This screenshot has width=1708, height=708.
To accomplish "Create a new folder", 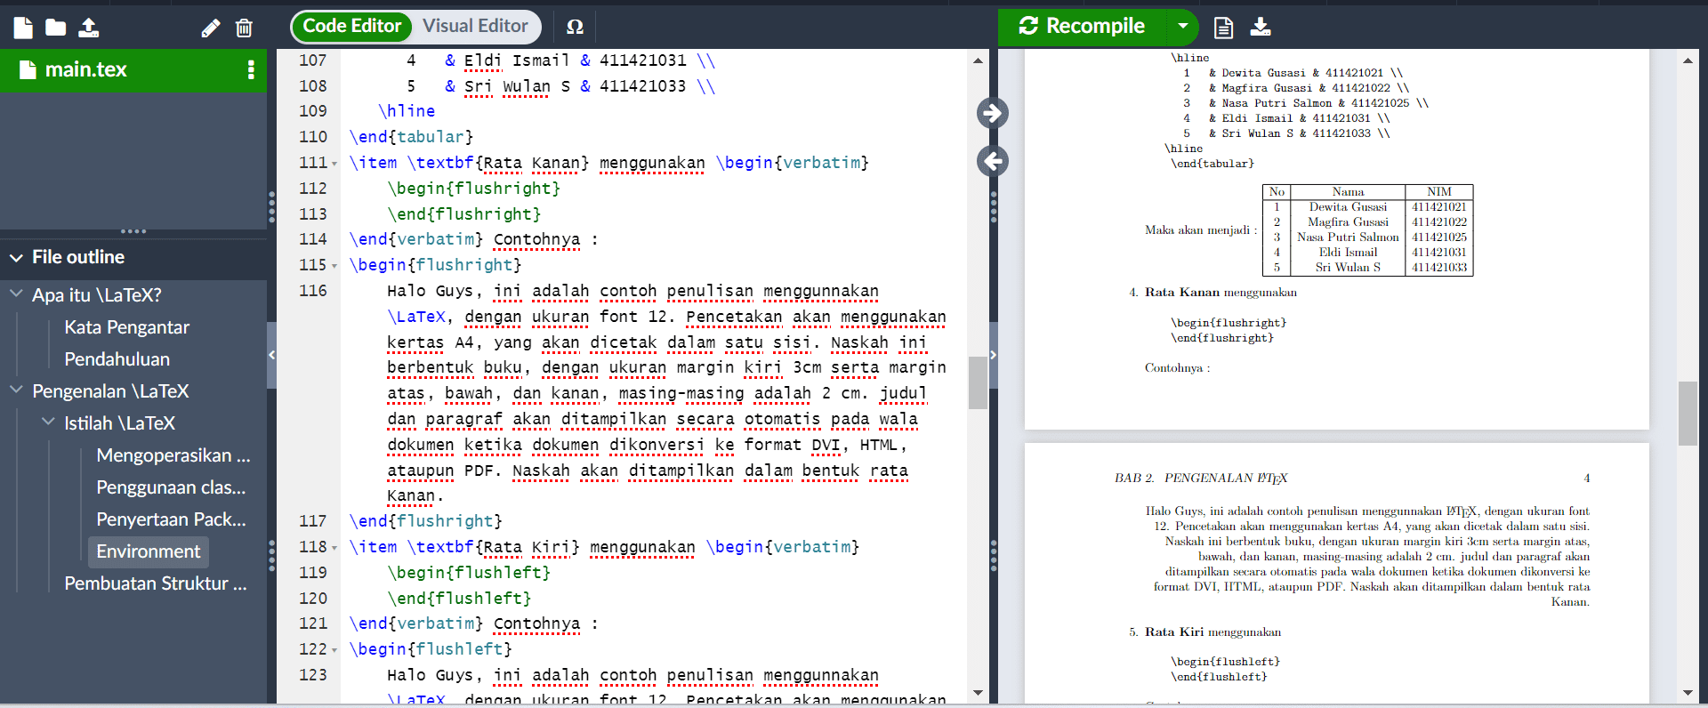I will (56, 28).
